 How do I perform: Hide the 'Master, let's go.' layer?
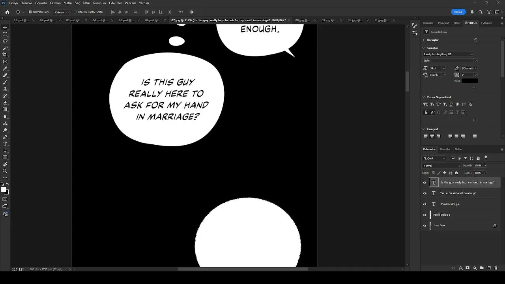pos(425,204)
